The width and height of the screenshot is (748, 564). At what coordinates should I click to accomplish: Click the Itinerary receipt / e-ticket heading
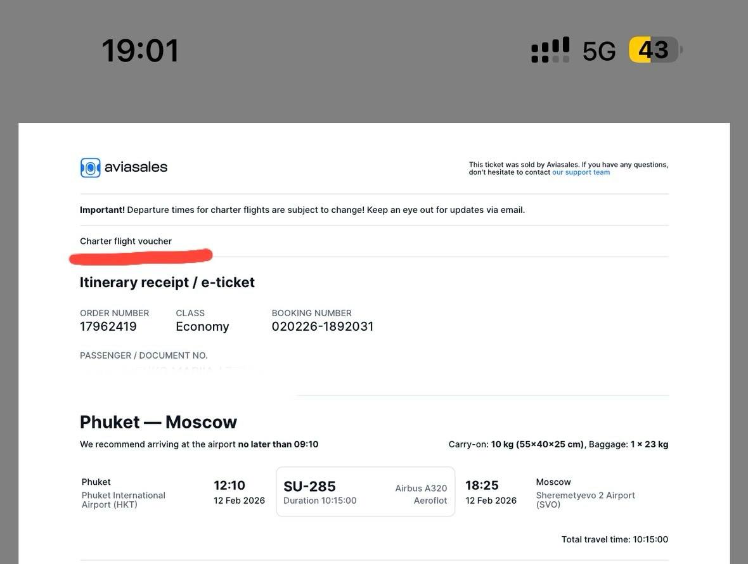pos(167,282)
